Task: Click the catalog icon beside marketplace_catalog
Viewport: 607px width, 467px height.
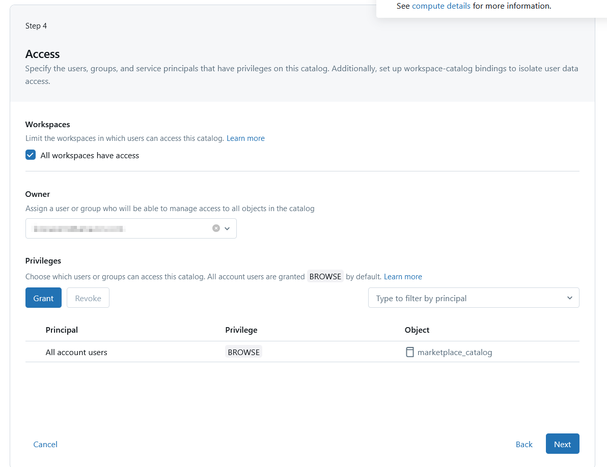Action: [409, 352]
